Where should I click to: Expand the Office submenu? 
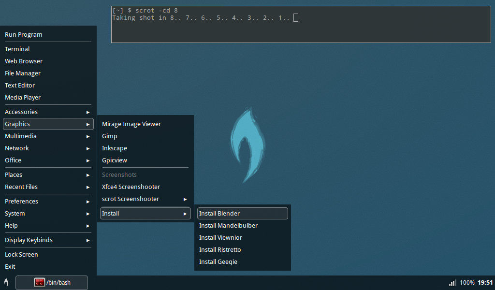(48, 160)
